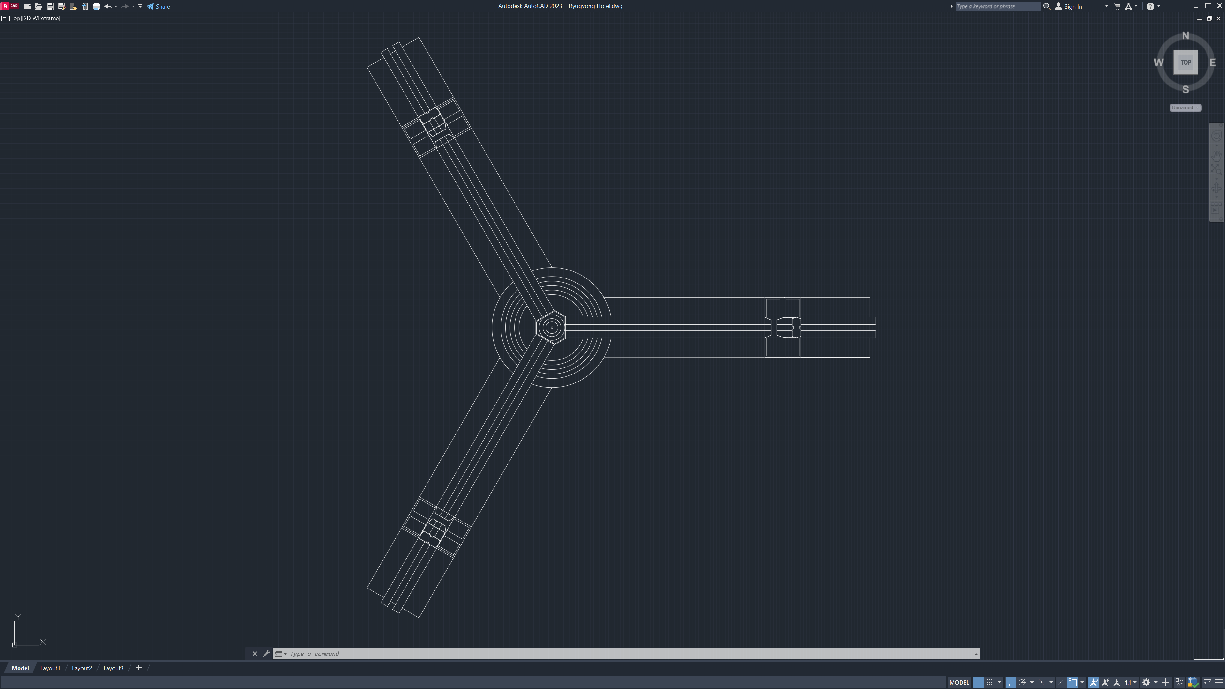Click the Save As floppy-pencil icon
The height and width of the screenshot is (689, 1225).
click(61, 6)
